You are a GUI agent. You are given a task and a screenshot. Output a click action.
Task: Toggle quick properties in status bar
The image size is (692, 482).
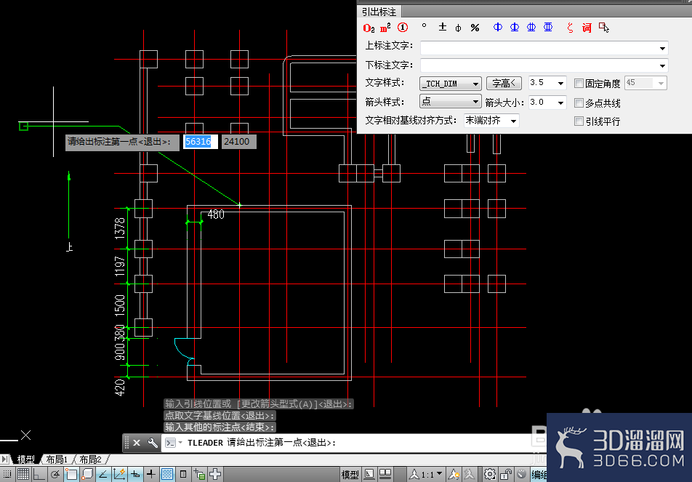click(x=183, y=474)
